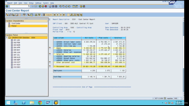Select Cost Center in Variation Characteristics
The width and height of the screenshot is (189, 106).
coord(16,24)
